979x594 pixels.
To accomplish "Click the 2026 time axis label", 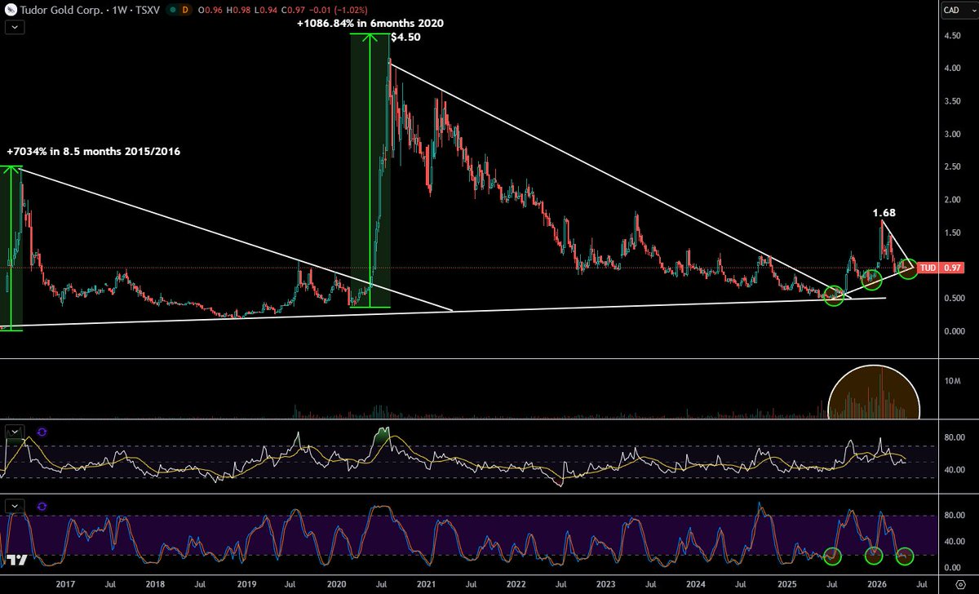I will click(875, 584).
